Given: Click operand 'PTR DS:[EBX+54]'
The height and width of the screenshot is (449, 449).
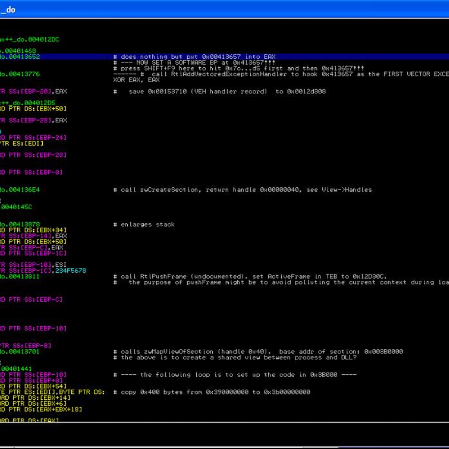Looking at the screenshot, I should [38, 386].
